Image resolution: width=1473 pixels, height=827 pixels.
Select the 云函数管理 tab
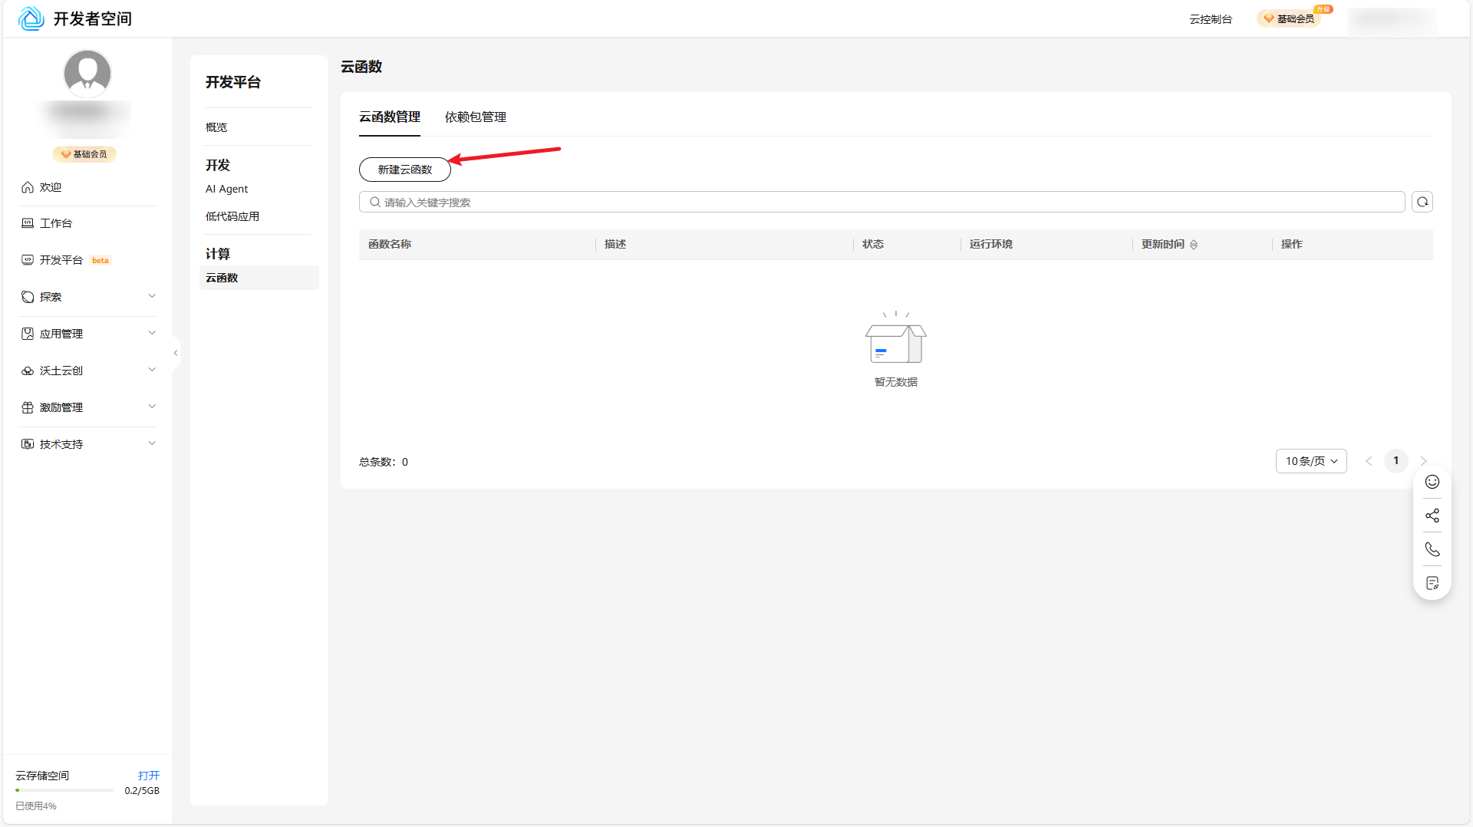pos(390,117)
